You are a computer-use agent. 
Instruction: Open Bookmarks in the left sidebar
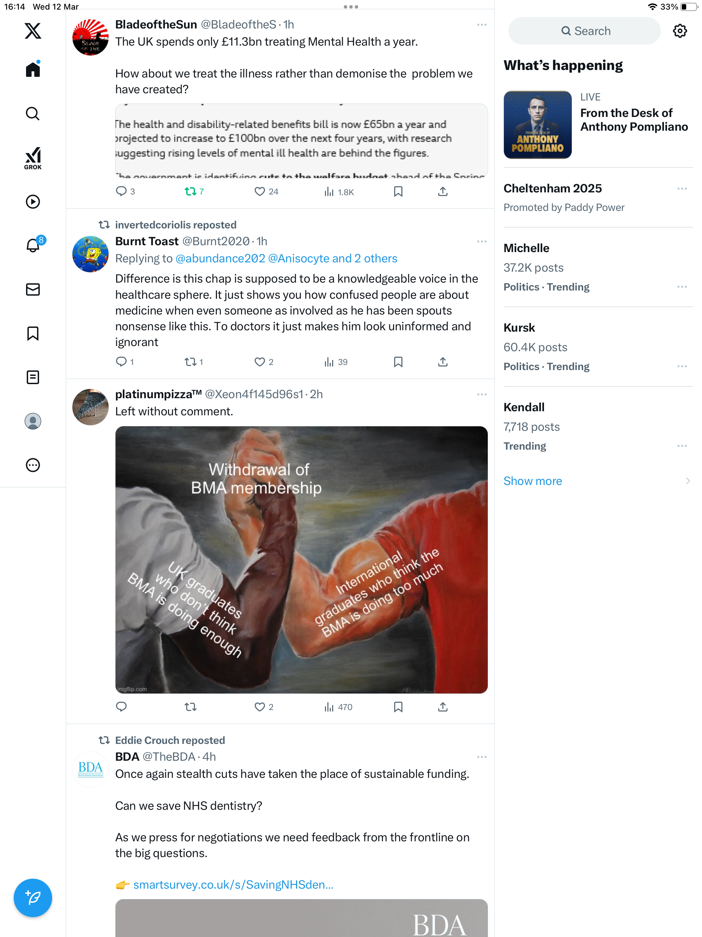click(x=33, y=333)
